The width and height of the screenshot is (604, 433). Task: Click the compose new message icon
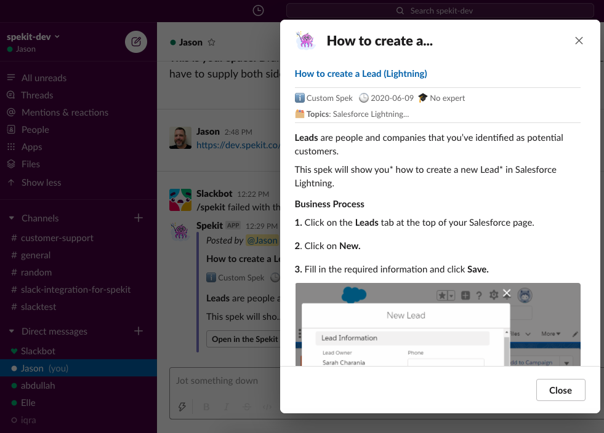[x=136, y=42]
